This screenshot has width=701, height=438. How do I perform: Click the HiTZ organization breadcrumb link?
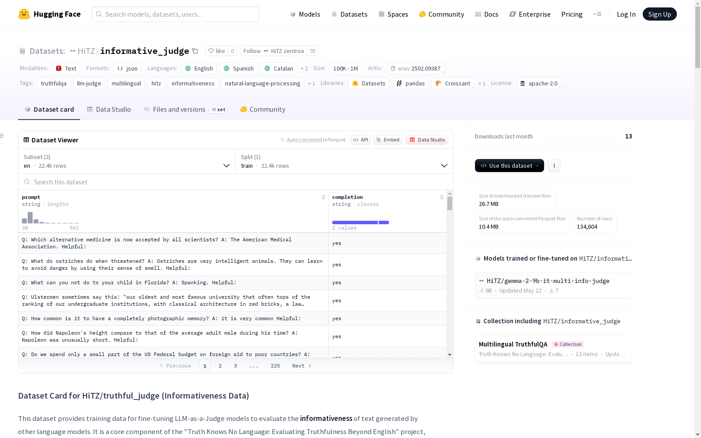(x=86, y=51)
